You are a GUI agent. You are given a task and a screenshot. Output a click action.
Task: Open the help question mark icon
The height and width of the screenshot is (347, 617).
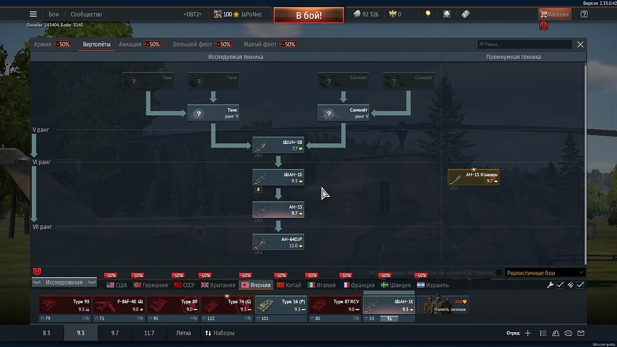click(584, 14)
